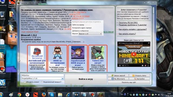Image resolution: width=173 pixels, height=97 pixels.
Task: Click Посетить наш сайт button
Action: [x=129, y=82]
